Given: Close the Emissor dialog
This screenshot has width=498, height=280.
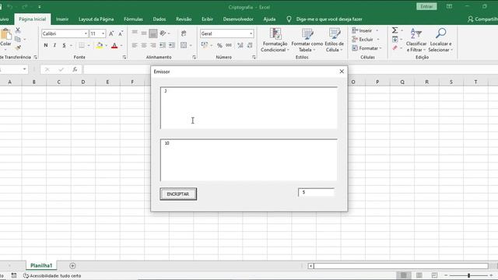Looking at the screenshot, I should click(x=342, y=72).
